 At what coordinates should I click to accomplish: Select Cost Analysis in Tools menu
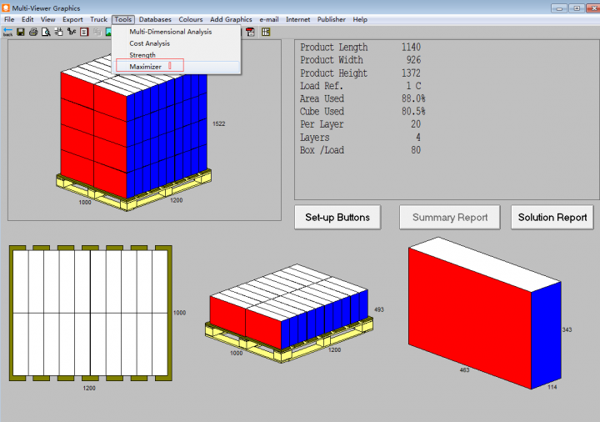(x=149, y=43)
